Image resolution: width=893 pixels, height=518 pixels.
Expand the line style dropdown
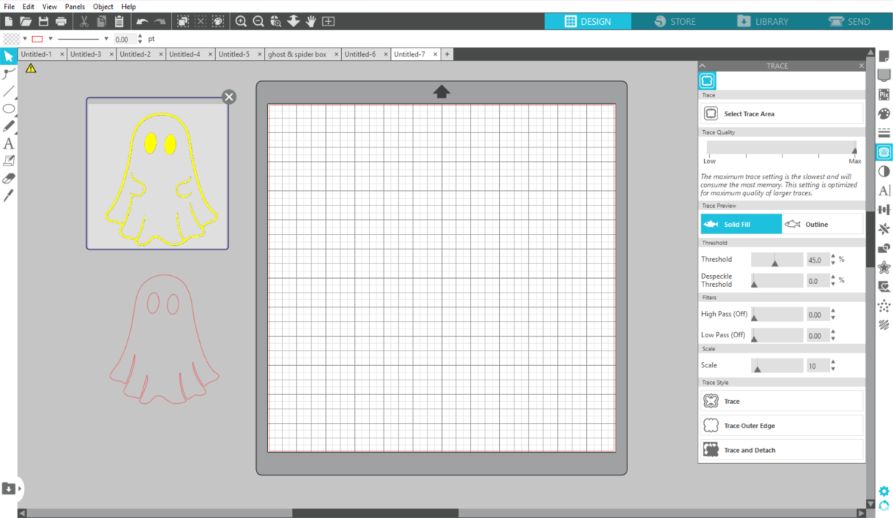click(x=106, y=39)
